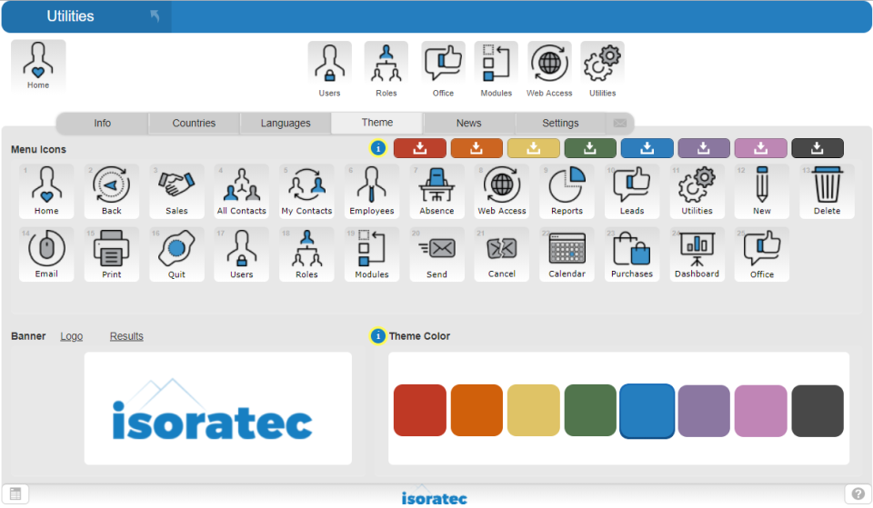This screenshot has width=873, height=508.
Task: Open Web Access in the top toolbar
Action: [549, 70]
